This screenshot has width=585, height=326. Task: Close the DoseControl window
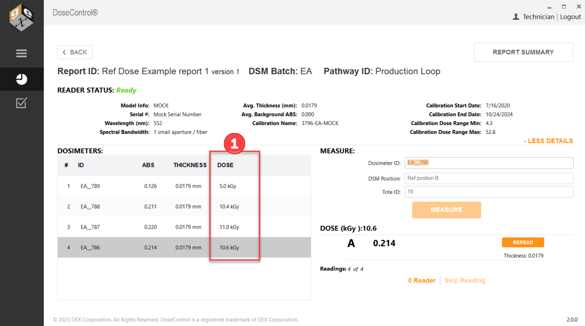[x=579, y=7]
